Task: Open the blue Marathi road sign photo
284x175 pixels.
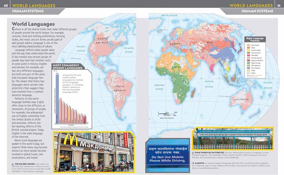Action: [x=168, y=156]
